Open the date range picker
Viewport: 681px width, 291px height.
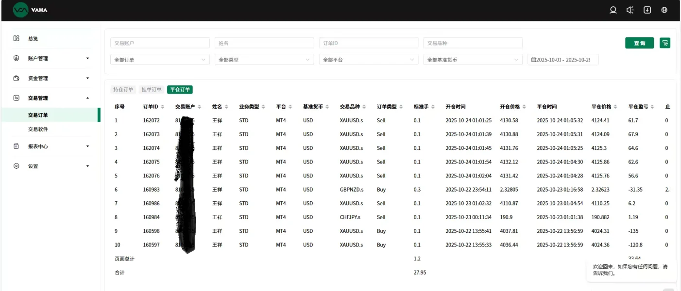coord(563,60)
